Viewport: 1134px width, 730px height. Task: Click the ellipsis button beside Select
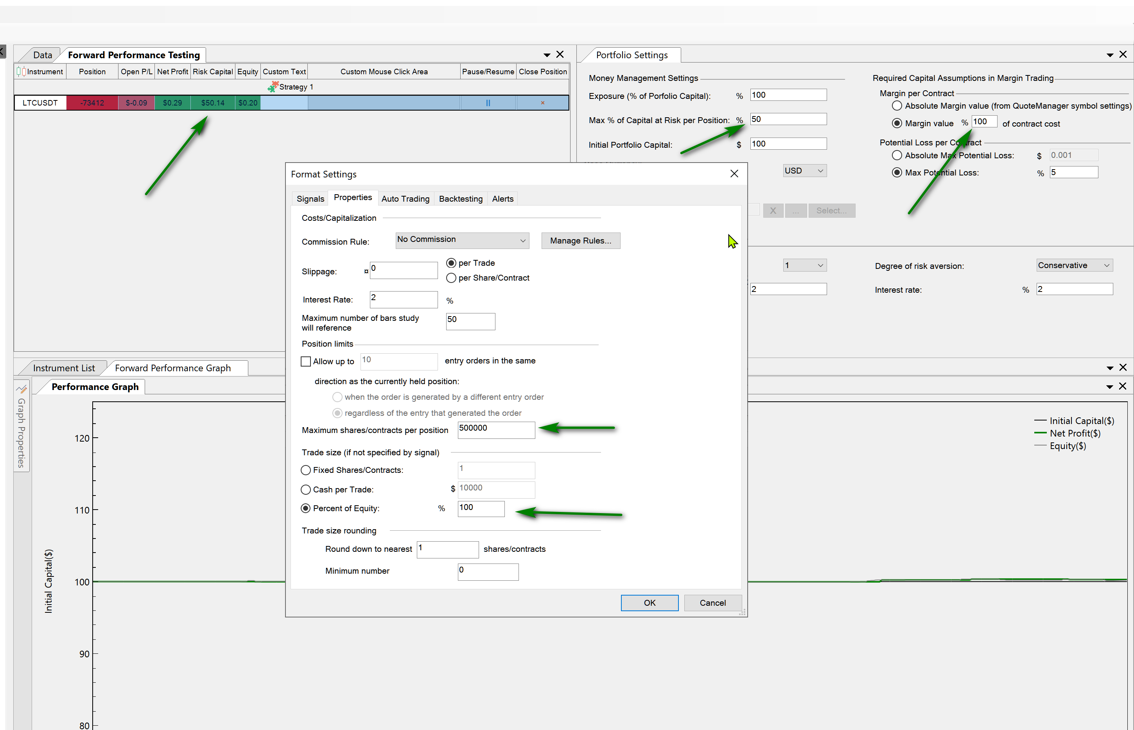point(795,211)
